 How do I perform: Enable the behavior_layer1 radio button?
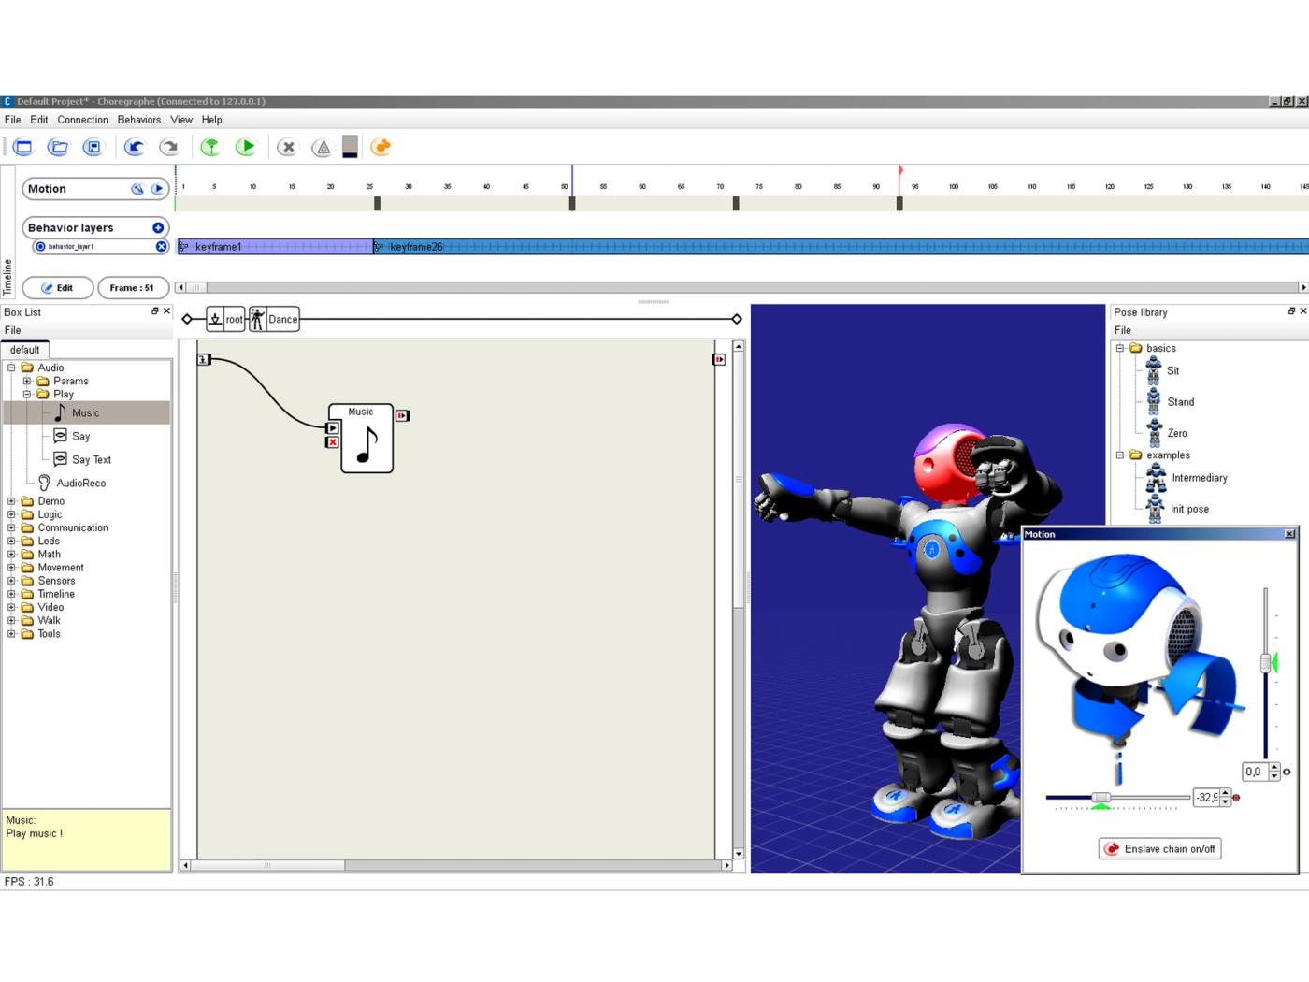coord(39,246)
